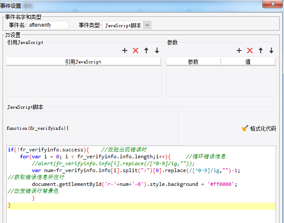Move referenced JavaScript entry up
The width and height of the screenshot is (284, 223).
(x=146, y=50)
